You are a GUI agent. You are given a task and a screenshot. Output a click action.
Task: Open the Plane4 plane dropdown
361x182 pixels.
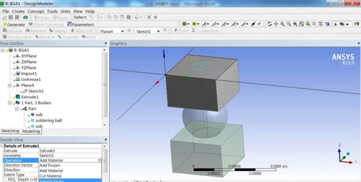(122, 31)
